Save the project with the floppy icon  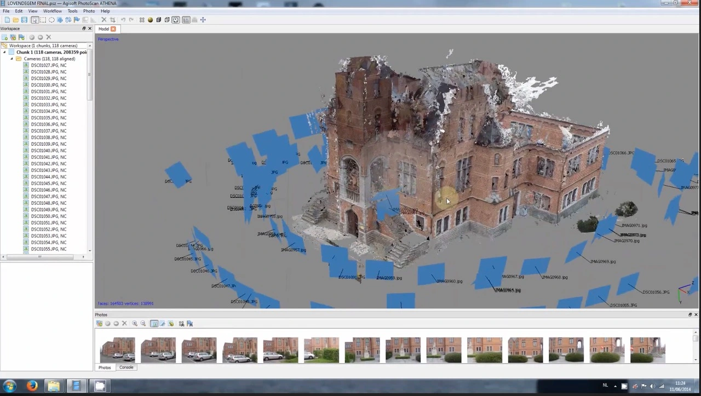coord(24,20)
